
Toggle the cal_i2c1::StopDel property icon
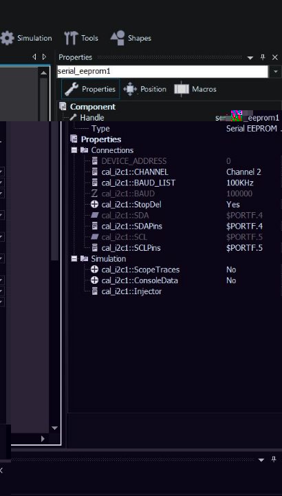point(94,205)
